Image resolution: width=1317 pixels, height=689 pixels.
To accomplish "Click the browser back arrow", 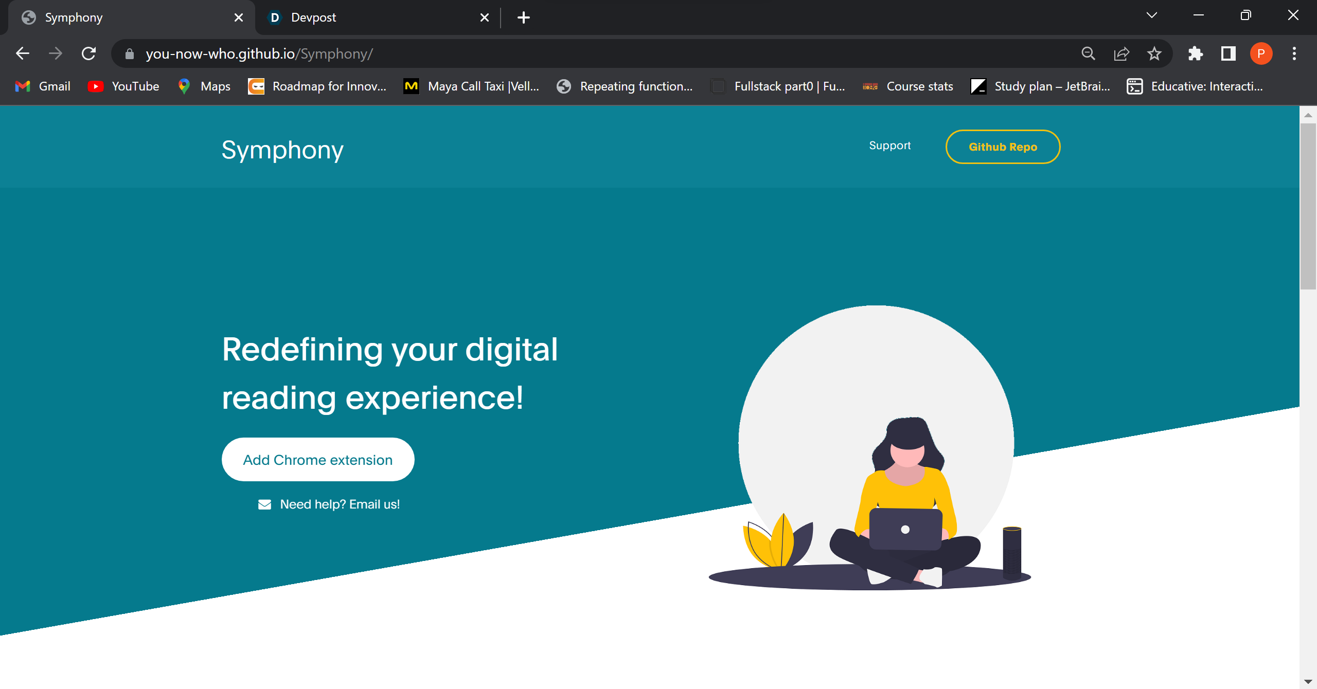I will coord(23,53).
